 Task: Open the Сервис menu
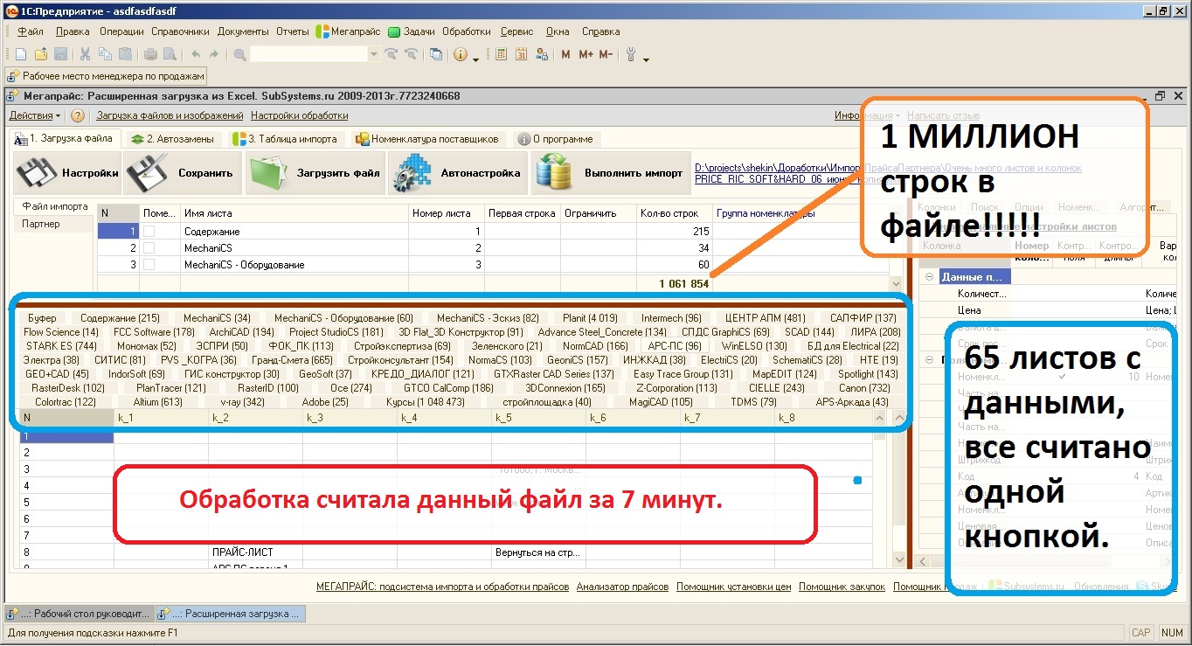point(516,31)
